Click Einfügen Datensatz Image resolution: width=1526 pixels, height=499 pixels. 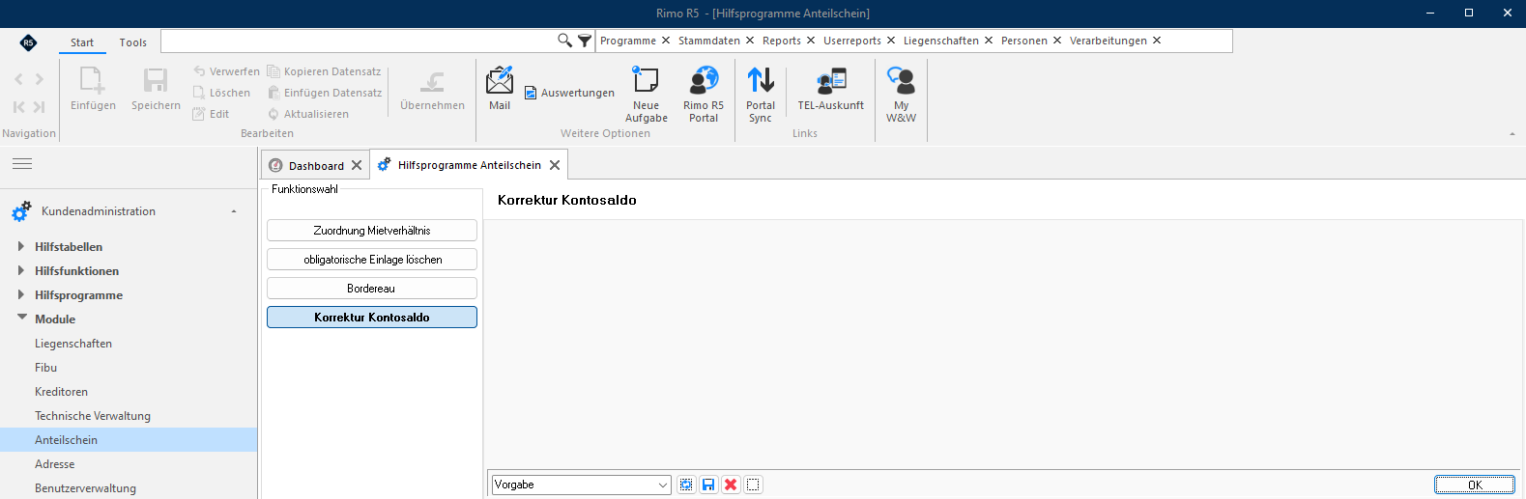324,93
